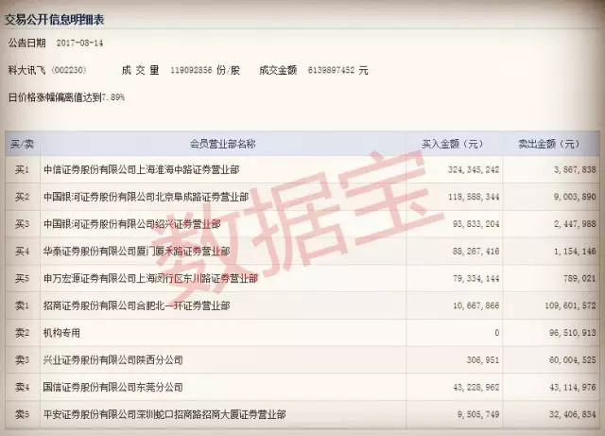Click 华泰证券厦门厦禾路证券营业部 name

(x=144, y=252)
